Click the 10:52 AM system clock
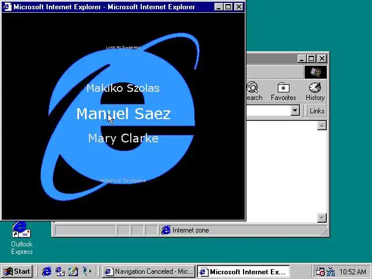Screen dimensions: 372x279 [x=353, y=271]
